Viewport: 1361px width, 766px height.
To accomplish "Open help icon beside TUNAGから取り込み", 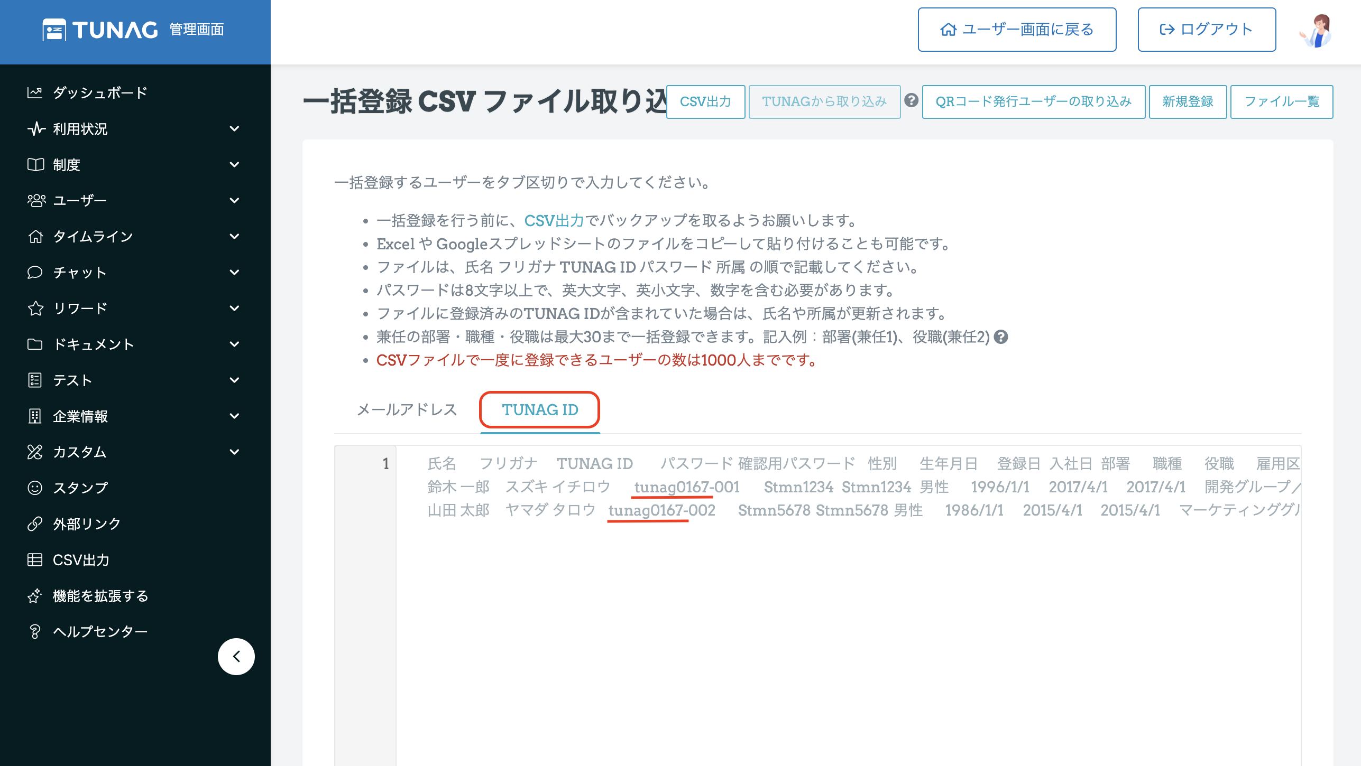I will (911, 100).
